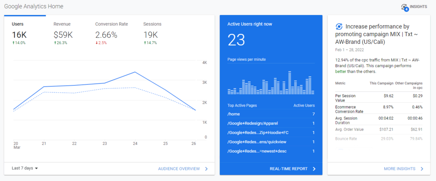The image size is (436, 181).
Task: Open the Audience Overview report link
Action: tap(179, 169)
